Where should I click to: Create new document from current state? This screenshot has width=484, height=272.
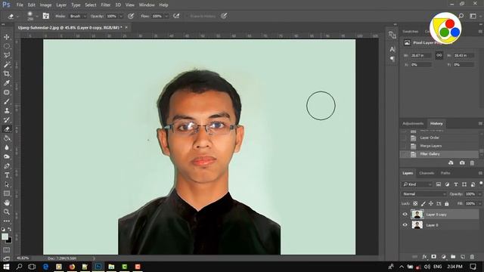pos(451,162)
